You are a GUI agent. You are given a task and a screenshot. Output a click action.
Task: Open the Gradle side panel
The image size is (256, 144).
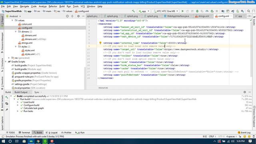click(x=254, y=21)
